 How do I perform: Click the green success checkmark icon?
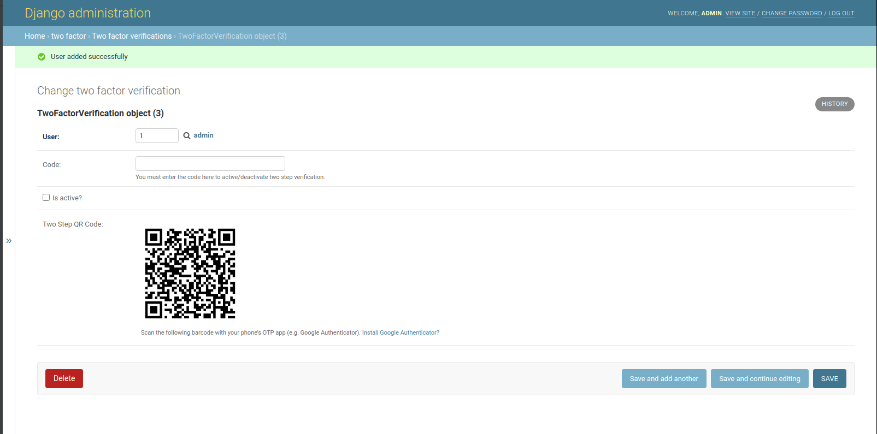coord(42,57)
